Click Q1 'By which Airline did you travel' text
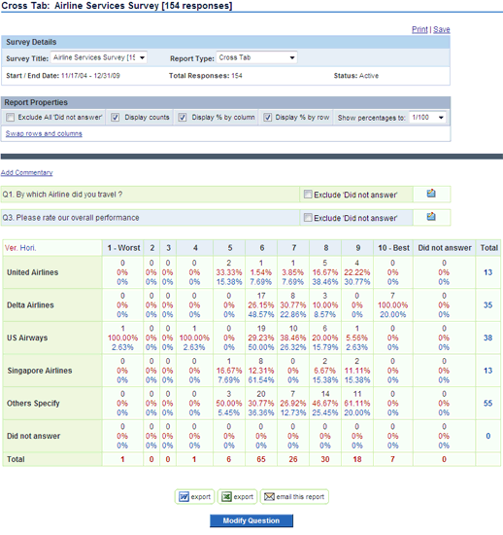Screen dimensions: 503x535 [62, 195]
